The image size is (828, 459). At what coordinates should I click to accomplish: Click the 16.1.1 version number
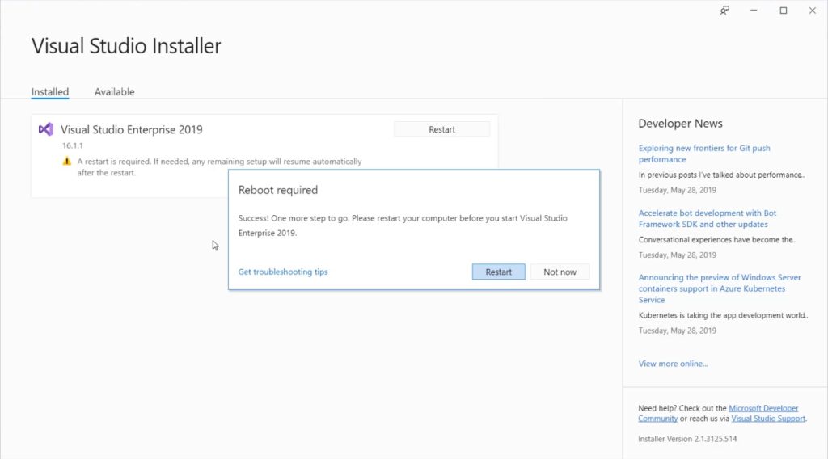coord(72,145)
